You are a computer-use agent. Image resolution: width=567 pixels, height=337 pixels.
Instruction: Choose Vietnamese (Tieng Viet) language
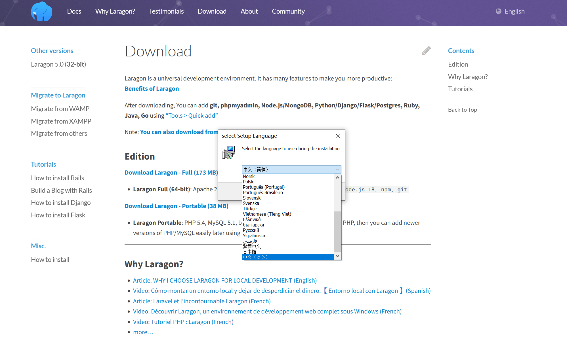[x=288, y=214]
